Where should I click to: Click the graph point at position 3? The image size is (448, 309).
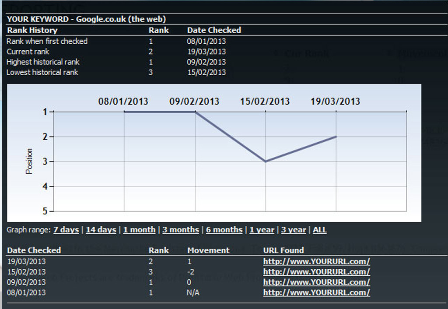[x=266, y=162]
